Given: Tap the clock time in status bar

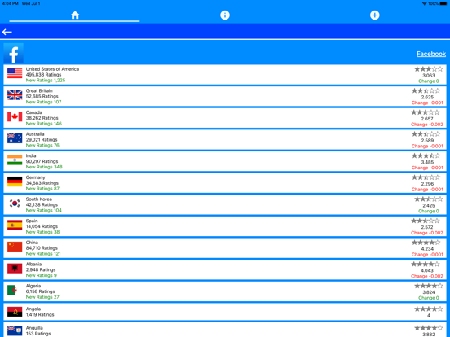Looking at the screenshot, I should (11, 3).
